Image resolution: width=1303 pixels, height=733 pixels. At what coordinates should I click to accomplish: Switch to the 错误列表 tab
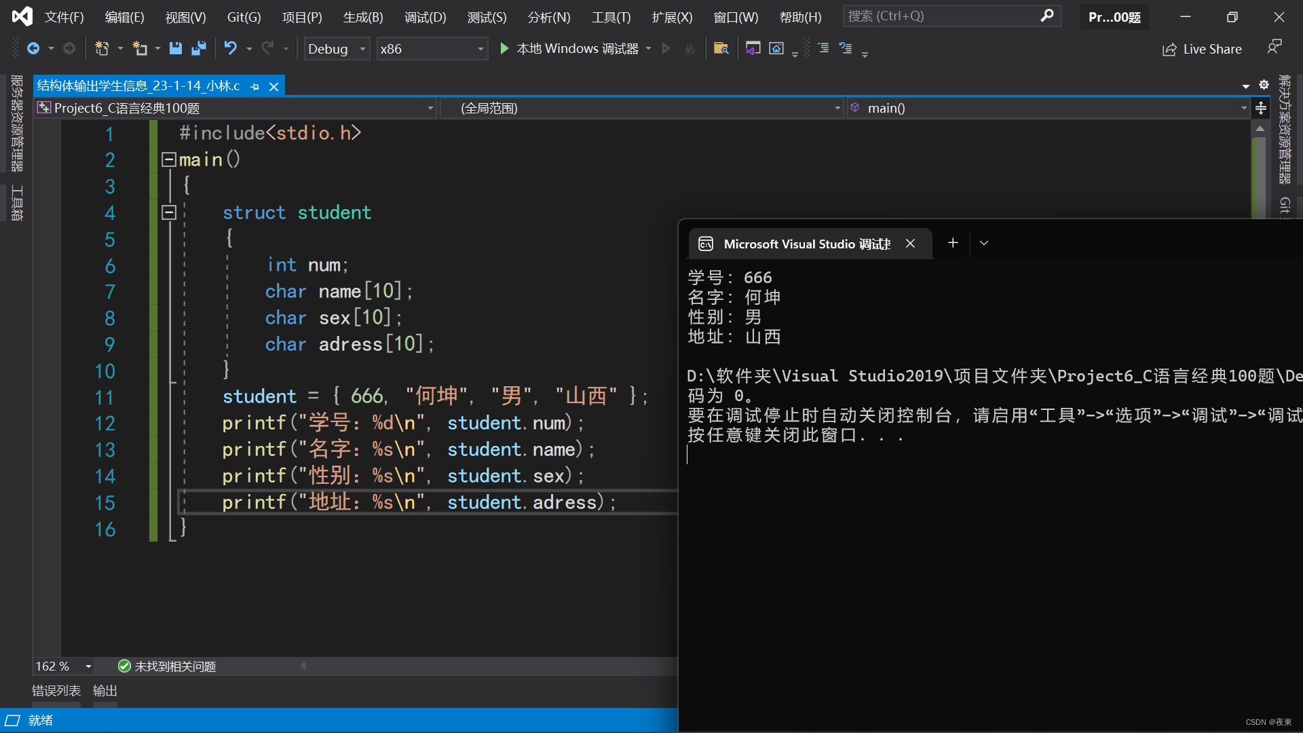point(56,690)
